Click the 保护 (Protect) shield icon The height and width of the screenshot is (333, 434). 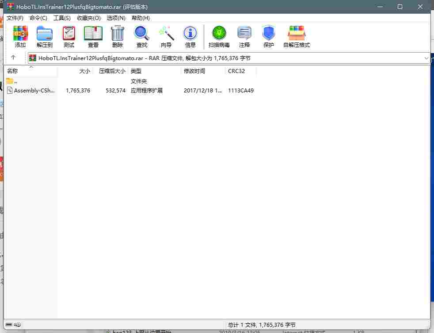(x=268, y=33)
